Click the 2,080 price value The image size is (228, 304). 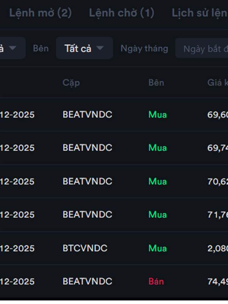coord(217,248)
